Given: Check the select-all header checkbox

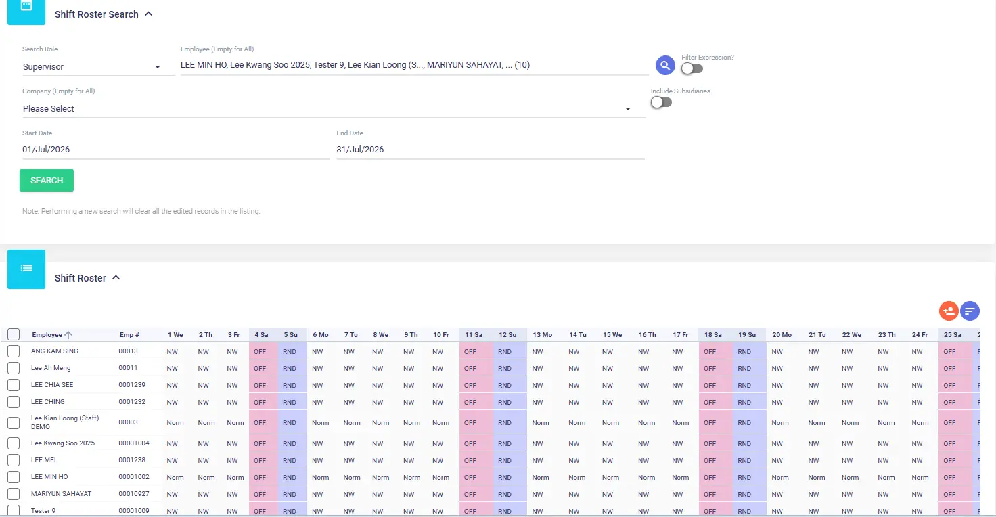Looking at the screenshot, I should click(x=14, y=334).
